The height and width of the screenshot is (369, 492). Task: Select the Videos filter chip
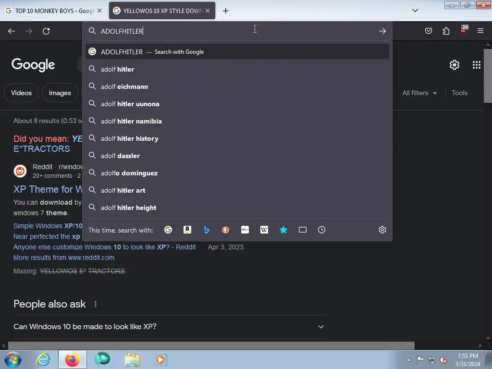tap(21, 93)
